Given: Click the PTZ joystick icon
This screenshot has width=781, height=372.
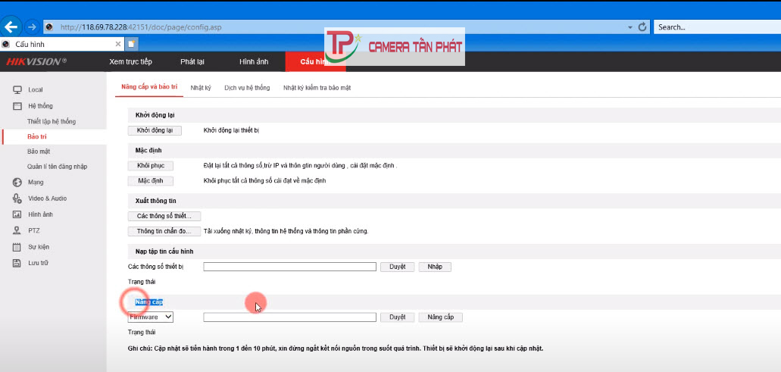Looking at the screenshot, I should 17,230.
